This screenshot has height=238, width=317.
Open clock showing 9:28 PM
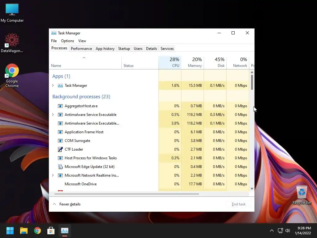303,231
